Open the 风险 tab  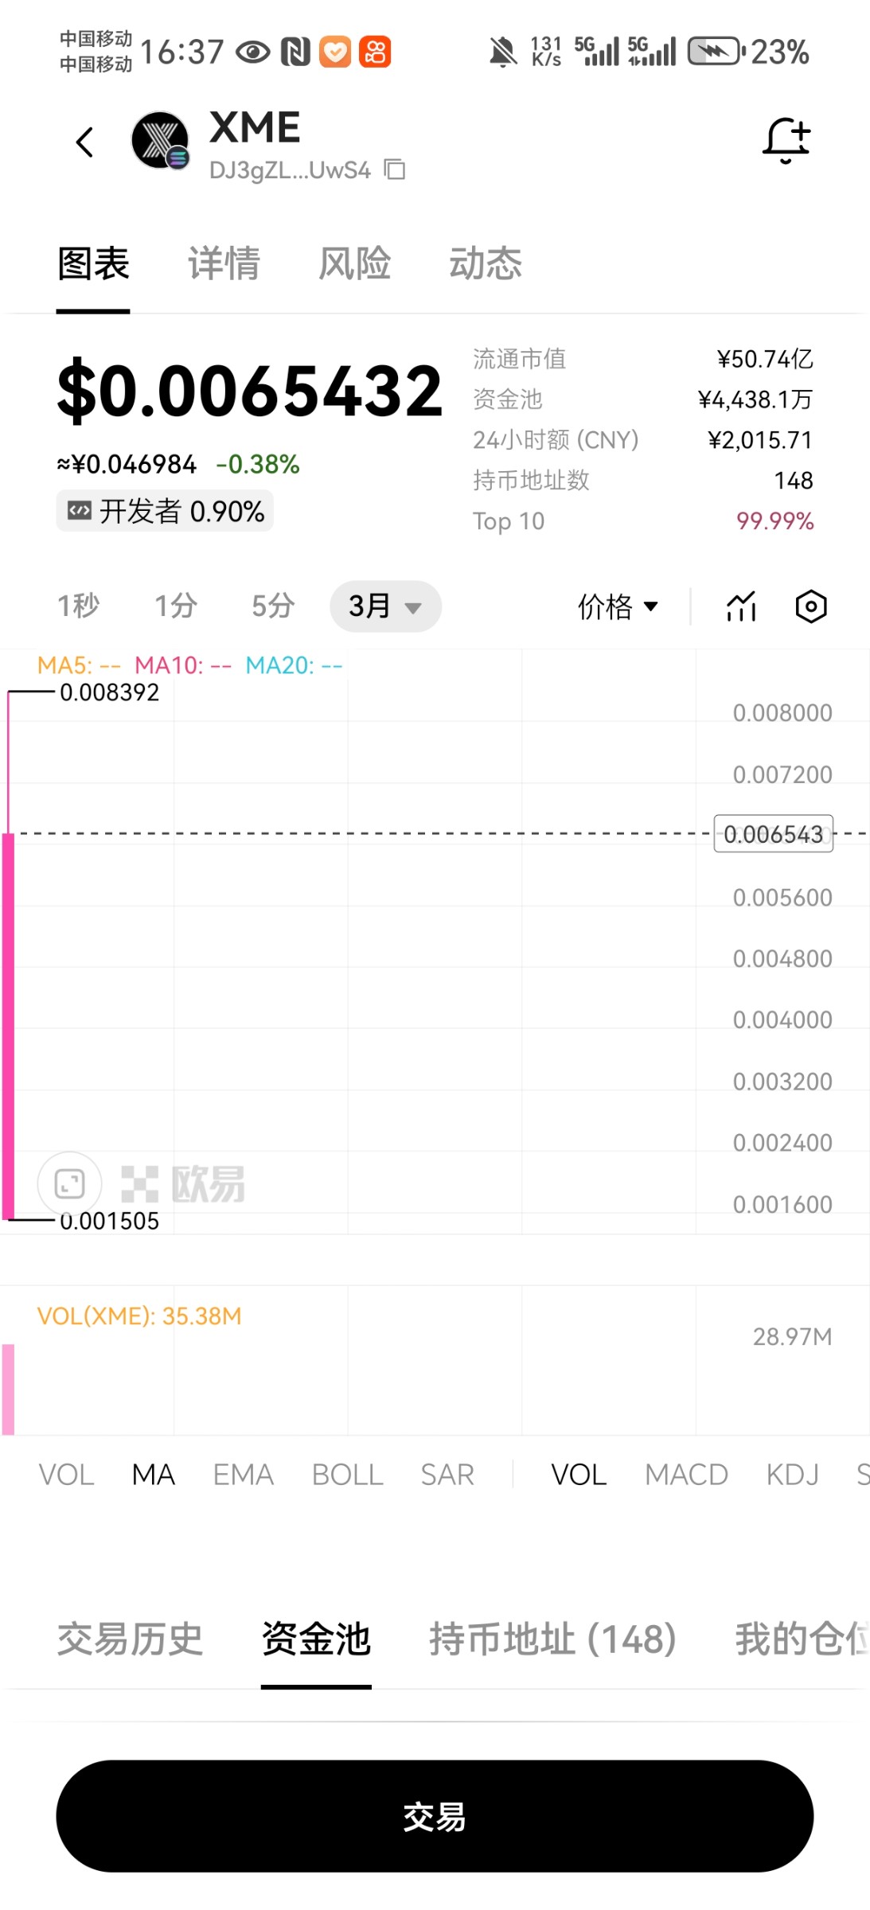pos(354,263)
